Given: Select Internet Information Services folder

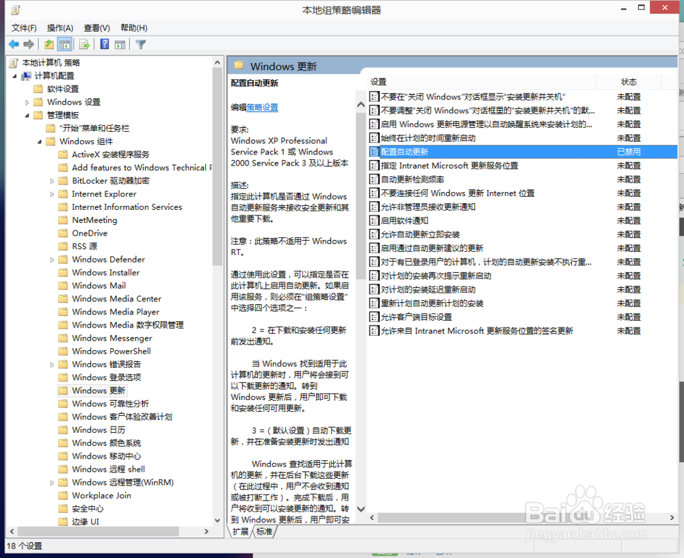Looking at the screenshot, I should tap(127, 207).
